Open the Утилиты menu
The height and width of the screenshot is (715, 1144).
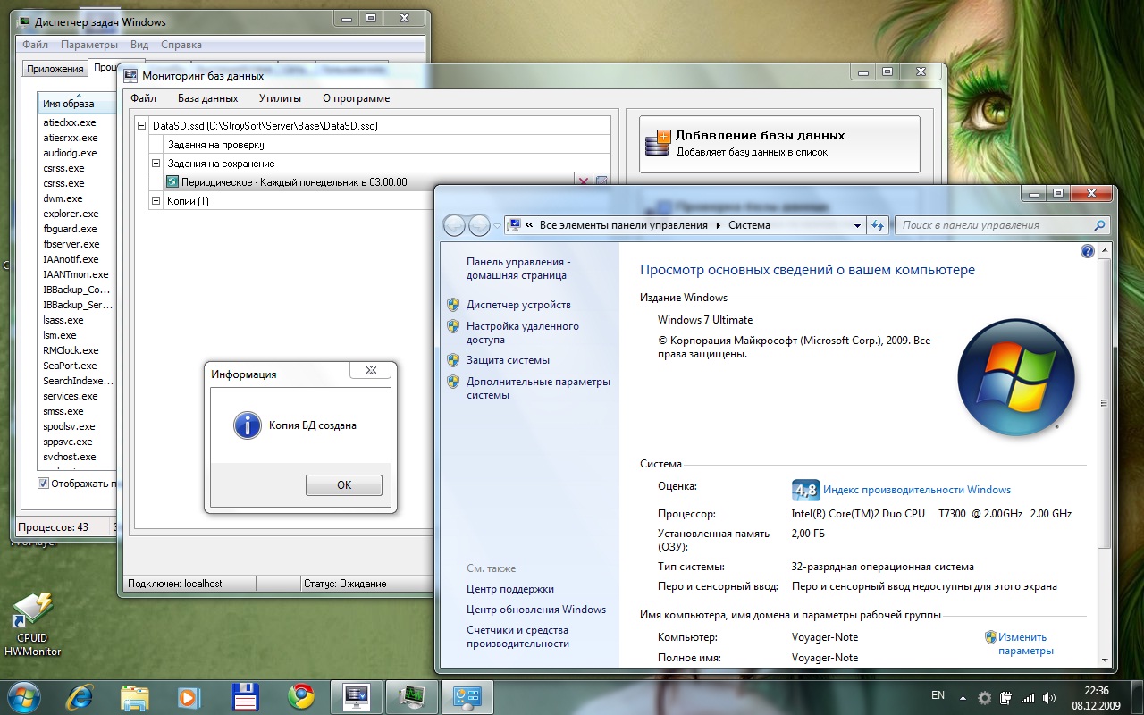click(x=280, y=98)
